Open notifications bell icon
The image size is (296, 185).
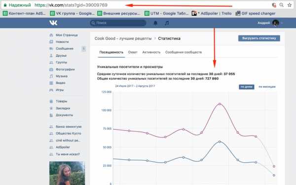click(x=155, y=23)
